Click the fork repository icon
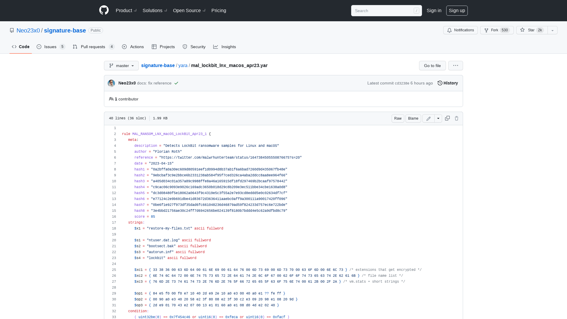Screen dimensions: 567x319 tap(486, 30)
